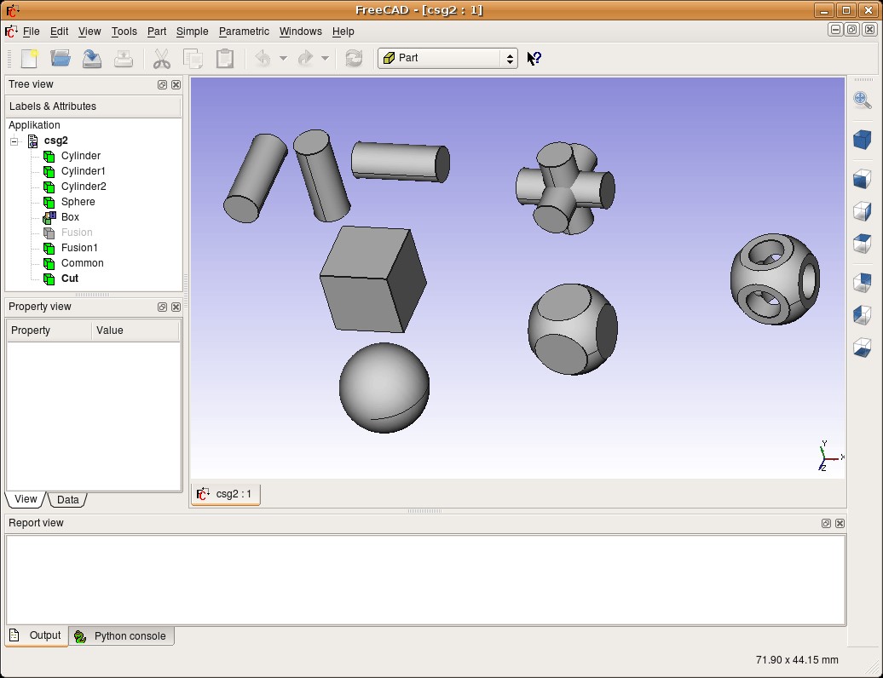
Task: Open a file with the Open folder icon
Action: [x=60, y=58]
